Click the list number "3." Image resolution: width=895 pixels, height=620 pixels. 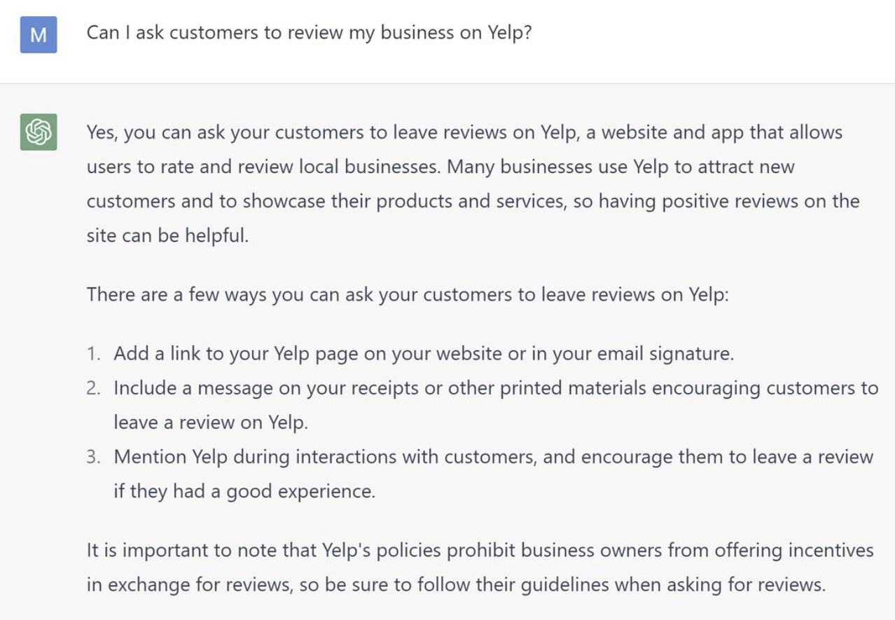click(x=95, y=457)
